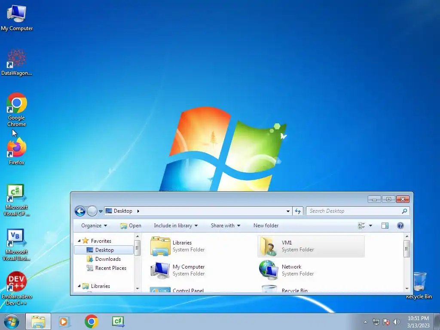Viewport: 440px width, 330px height.
Task: Open Visual C# from the taskbar
Action: (118, 321)
